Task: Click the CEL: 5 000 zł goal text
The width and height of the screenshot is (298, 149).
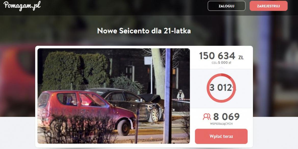Action: 221,63
